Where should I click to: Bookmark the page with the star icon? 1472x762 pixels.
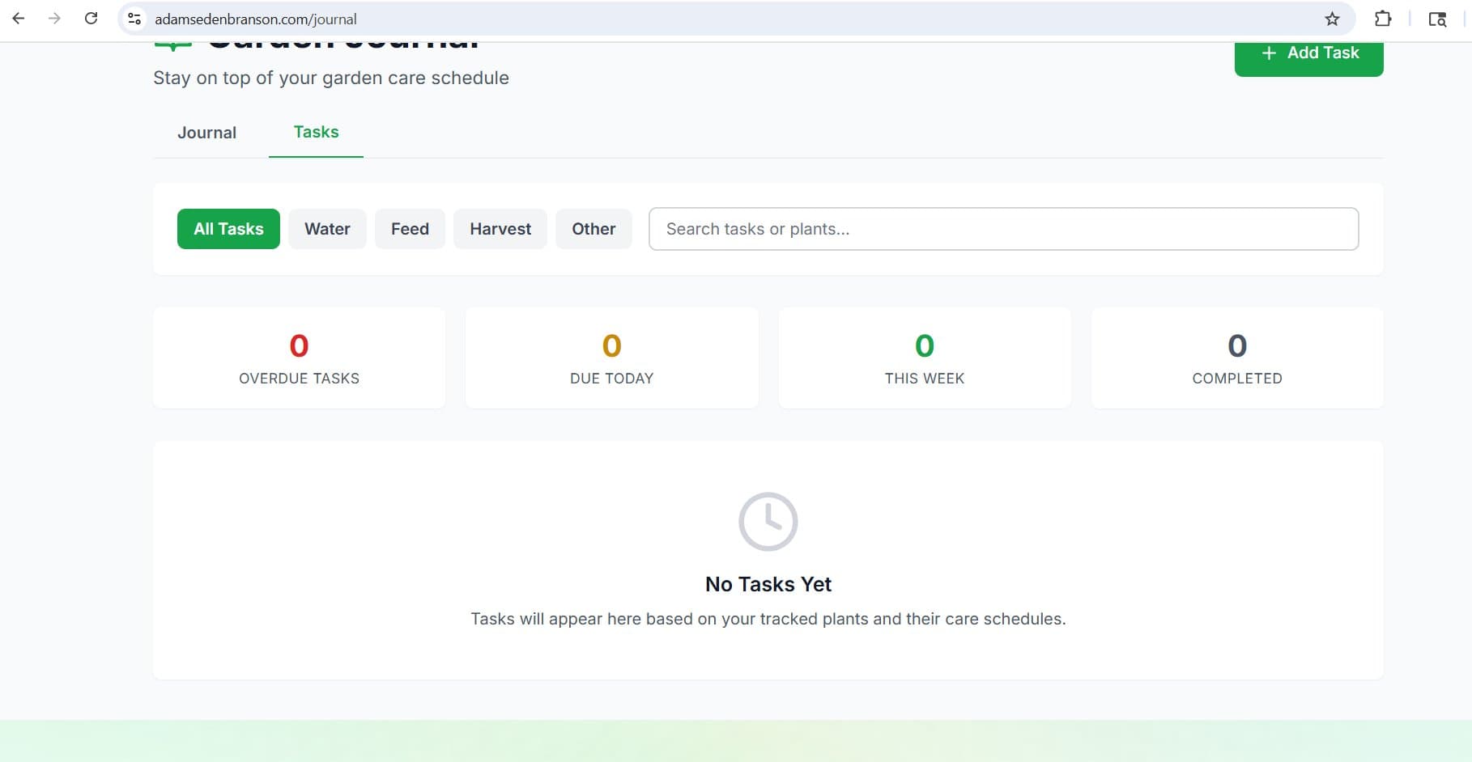1330,18
